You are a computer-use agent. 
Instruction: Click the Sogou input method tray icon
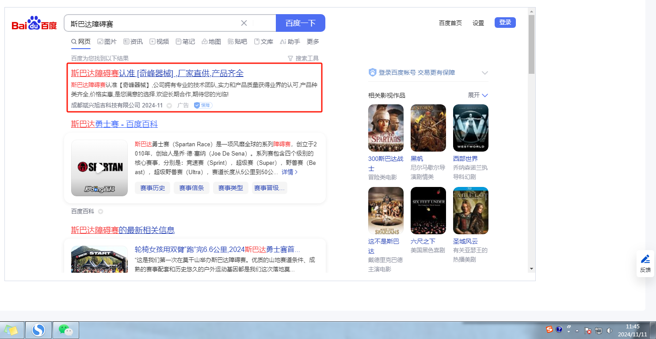(549, 330)
